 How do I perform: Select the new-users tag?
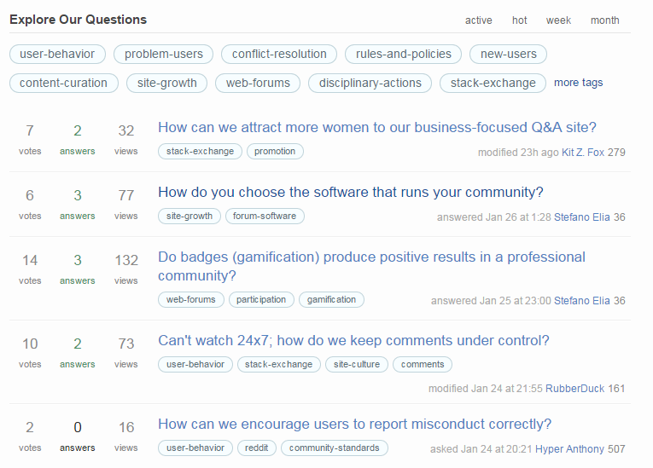tap(508, 54)
